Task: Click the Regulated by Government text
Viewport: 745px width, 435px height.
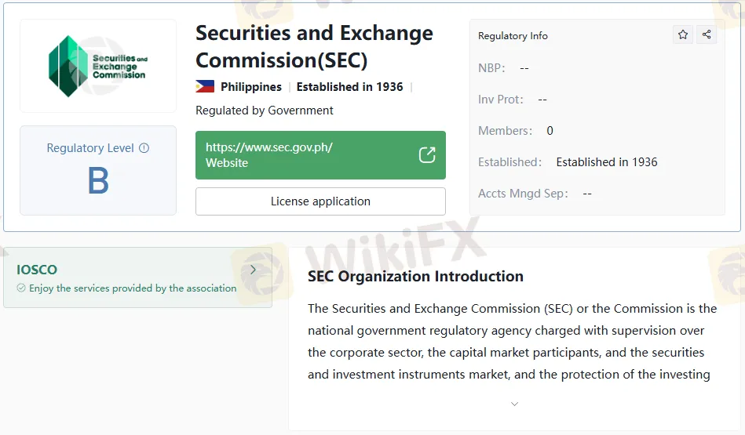Action: (265, 111)
